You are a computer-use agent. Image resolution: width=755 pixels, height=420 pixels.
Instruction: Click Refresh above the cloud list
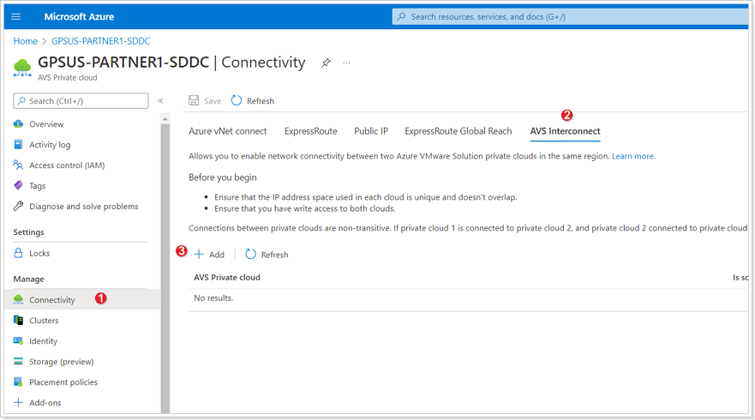274,255
